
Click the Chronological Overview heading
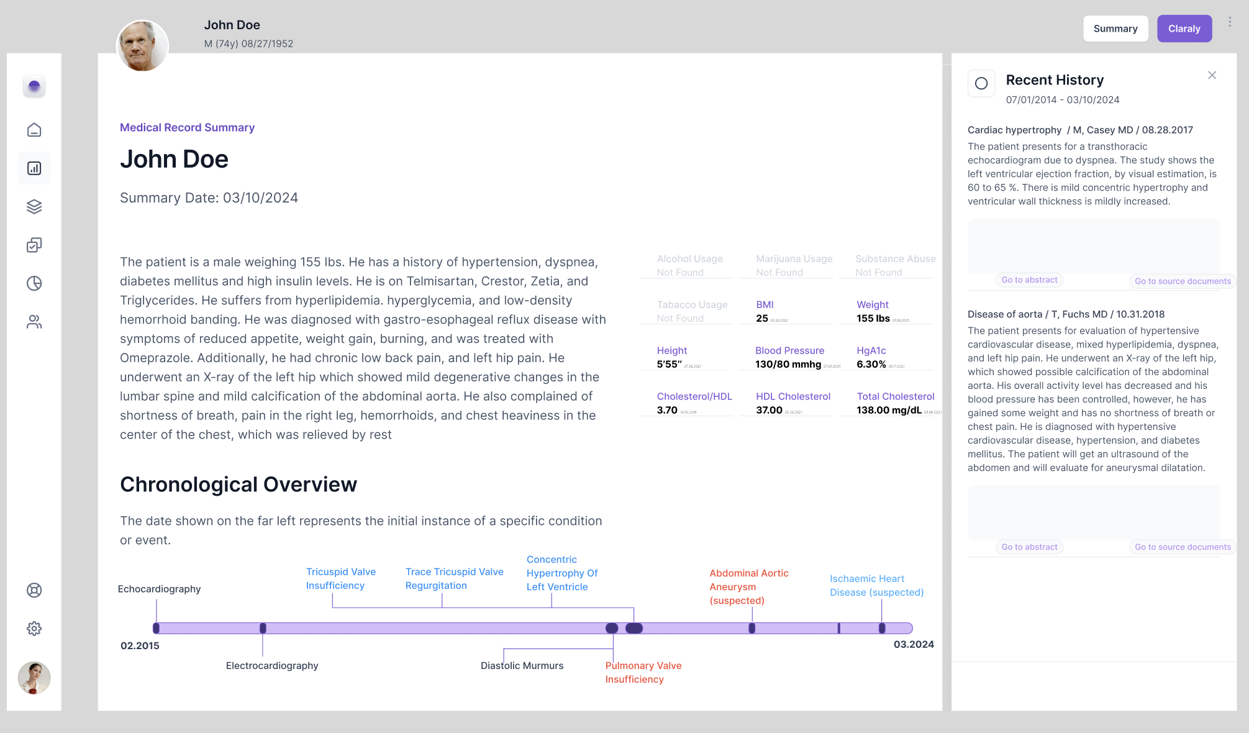click(x=238, y=485)
